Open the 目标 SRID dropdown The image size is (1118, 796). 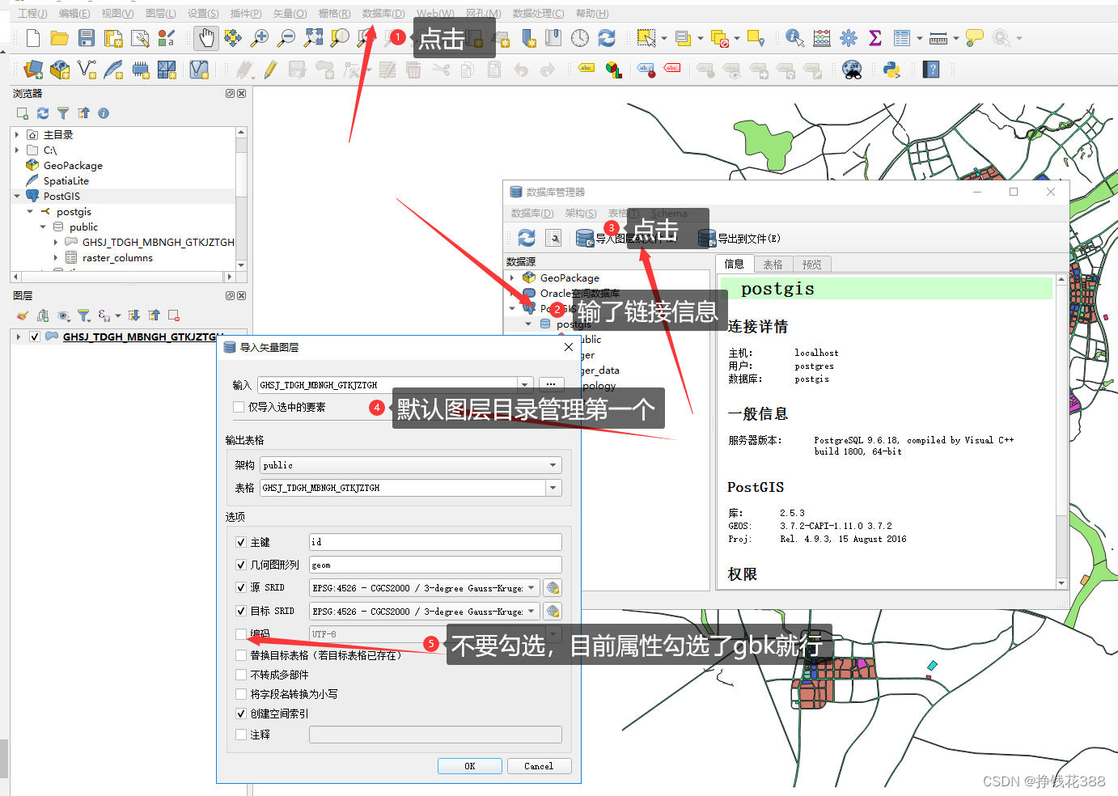click(533, 611)
